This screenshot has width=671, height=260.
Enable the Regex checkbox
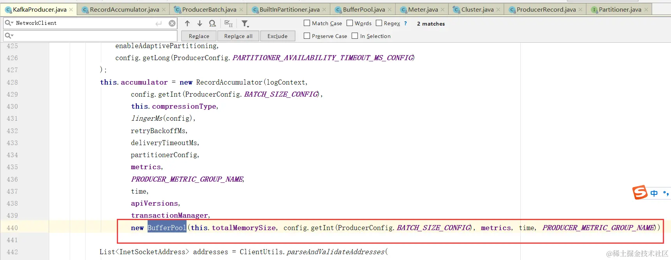(x=379, y=23)
